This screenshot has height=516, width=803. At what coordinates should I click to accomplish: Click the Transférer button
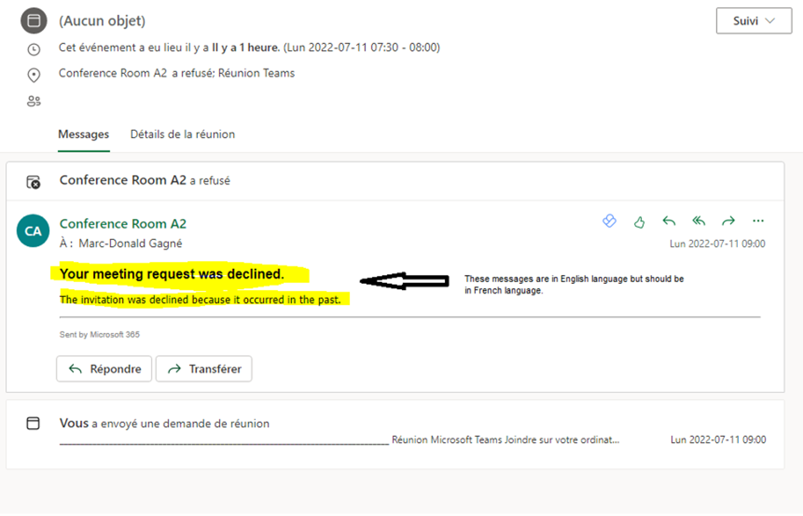pos(204,368)
